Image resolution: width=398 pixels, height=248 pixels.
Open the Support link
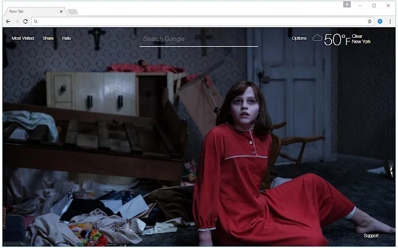371,236
